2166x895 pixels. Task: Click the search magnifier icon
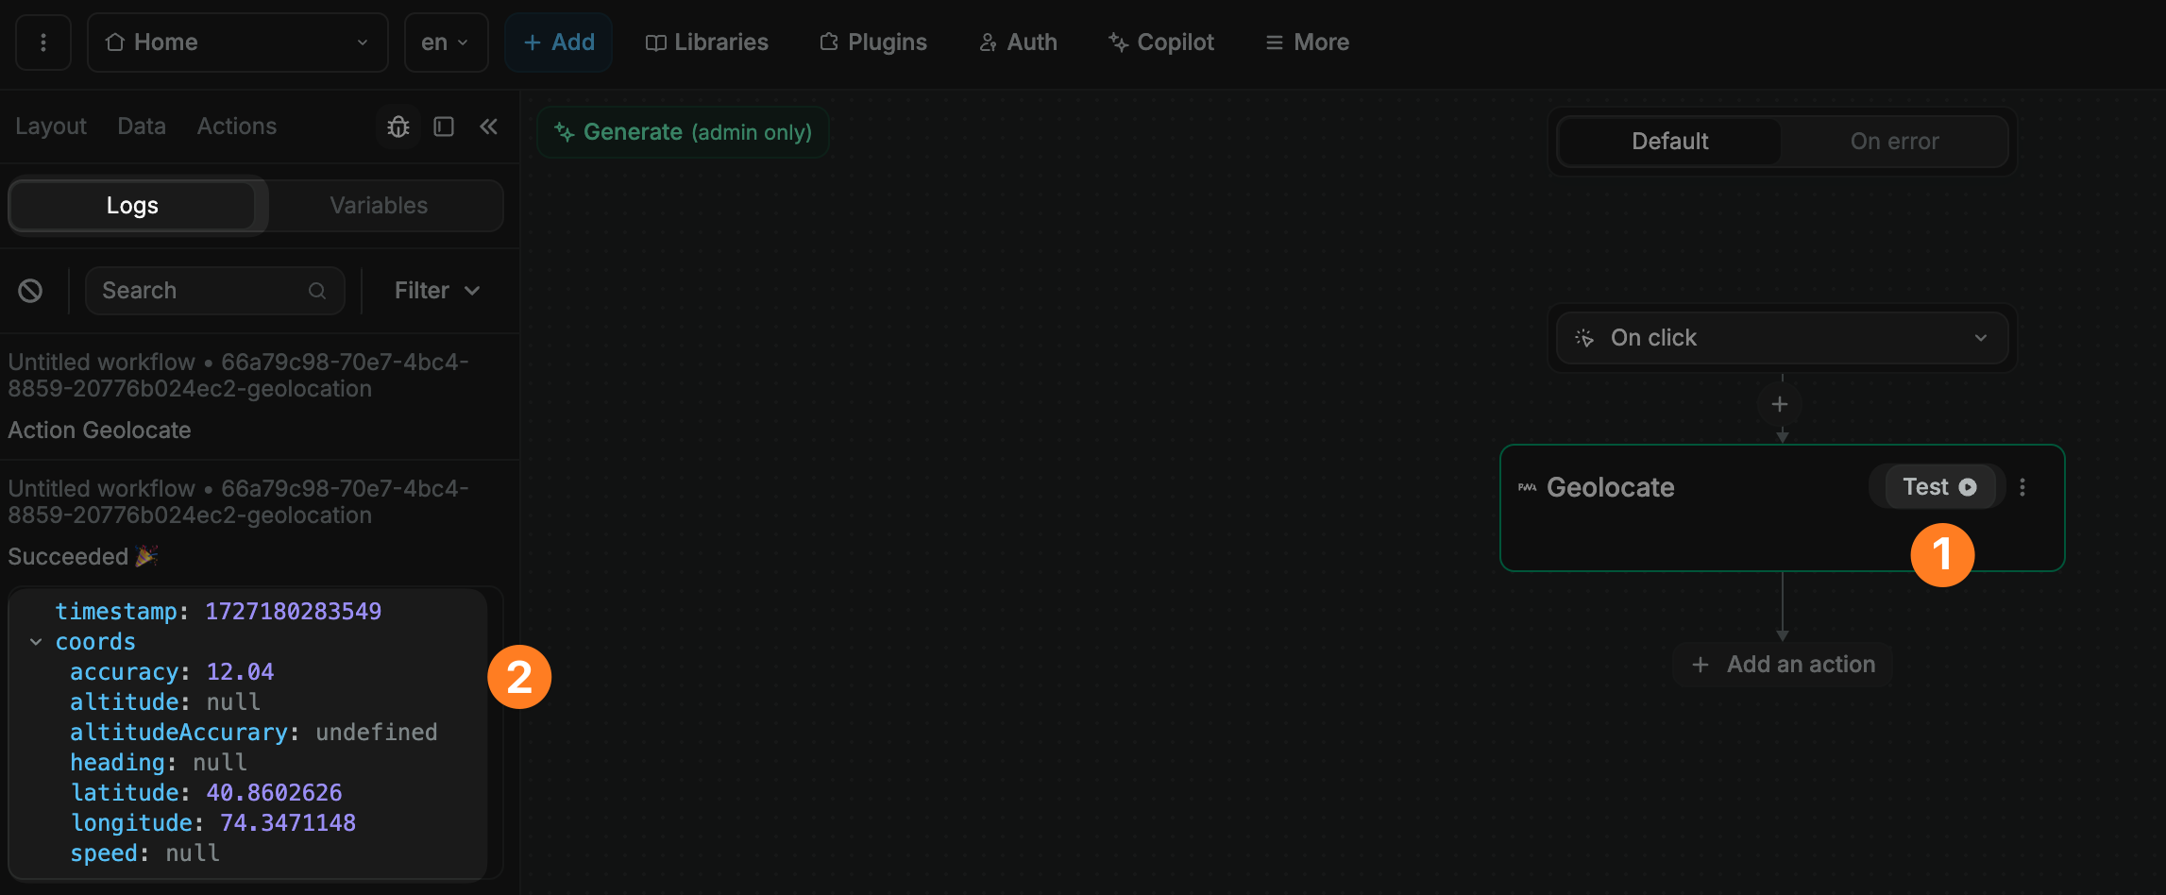tap(317, 291)
